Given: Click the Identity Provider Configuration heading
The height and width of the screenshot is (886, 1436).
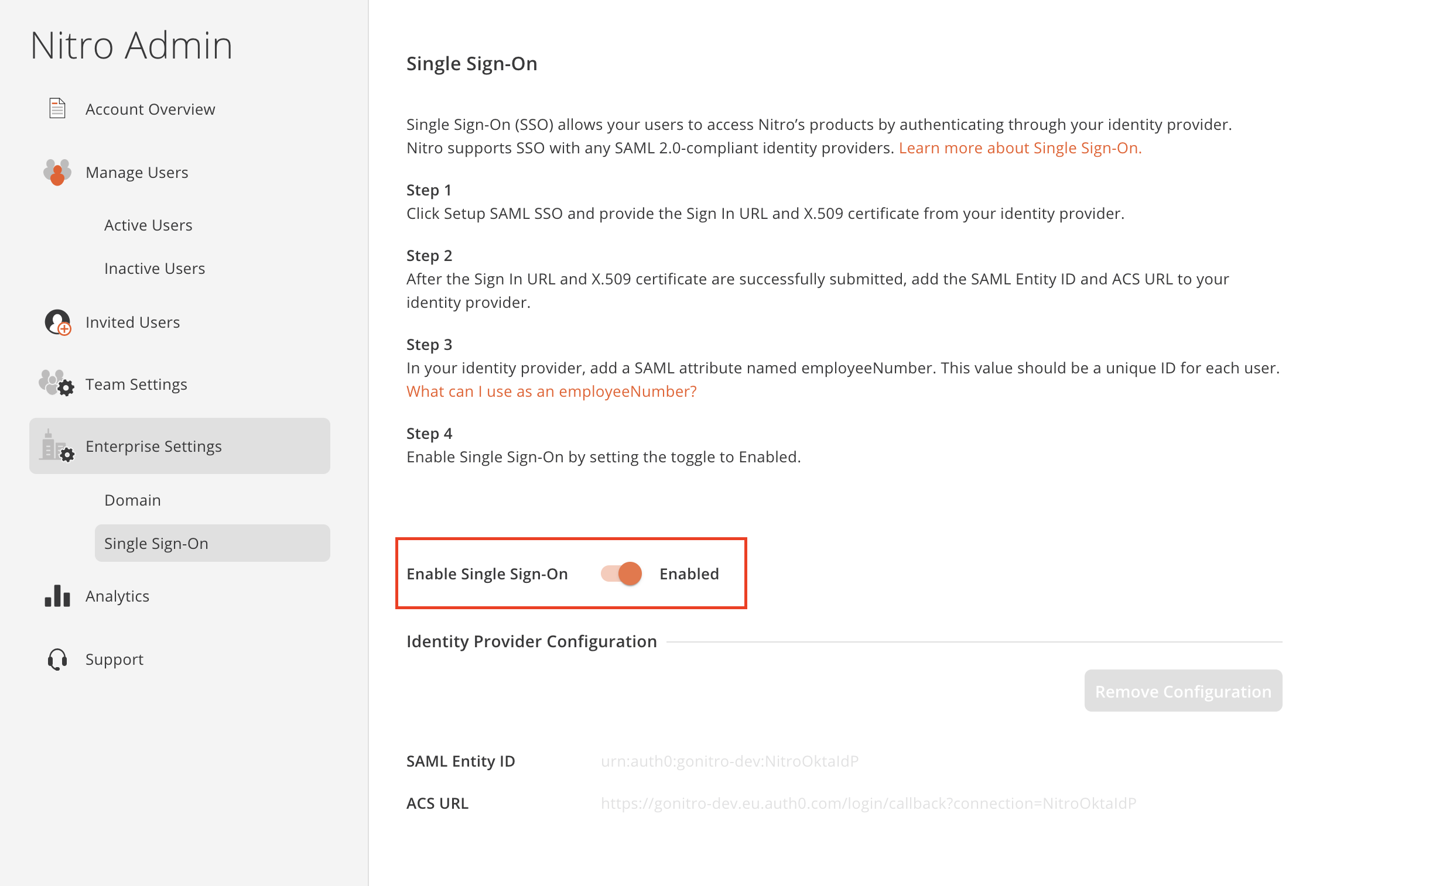Looking at the screenshot, I should pyautogui.click(x=531, y=641).
